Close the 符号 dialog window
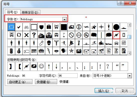The image size is (137, 97). point(130,3)
